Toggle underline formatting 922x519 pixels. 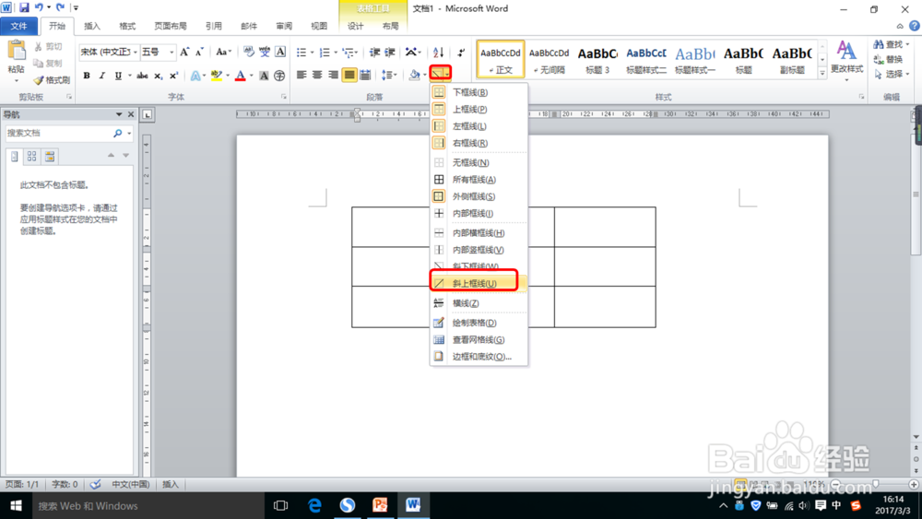(118, 76)
